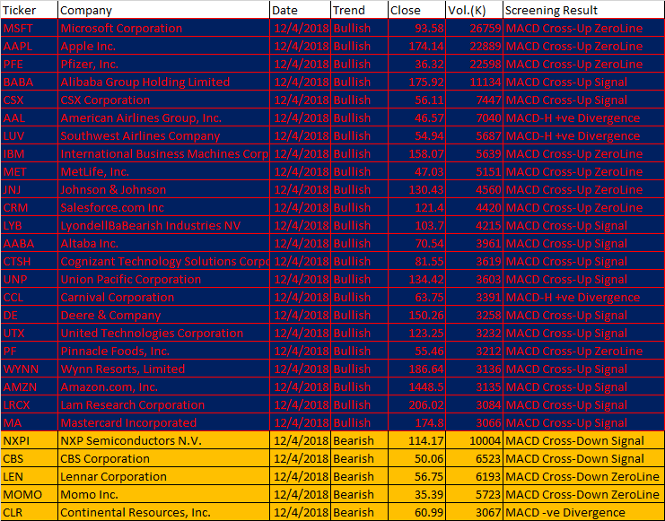Click the MACD -ve Divergence cell
The height and width of the screenshot is (521, 665).
tap(583, 513)
